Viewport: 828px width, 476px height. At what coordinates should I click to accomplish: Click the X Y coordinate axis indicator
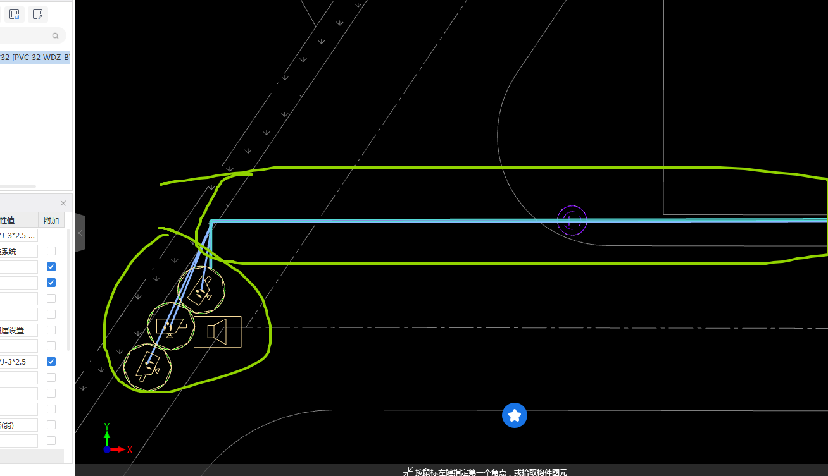coord(117,438)
